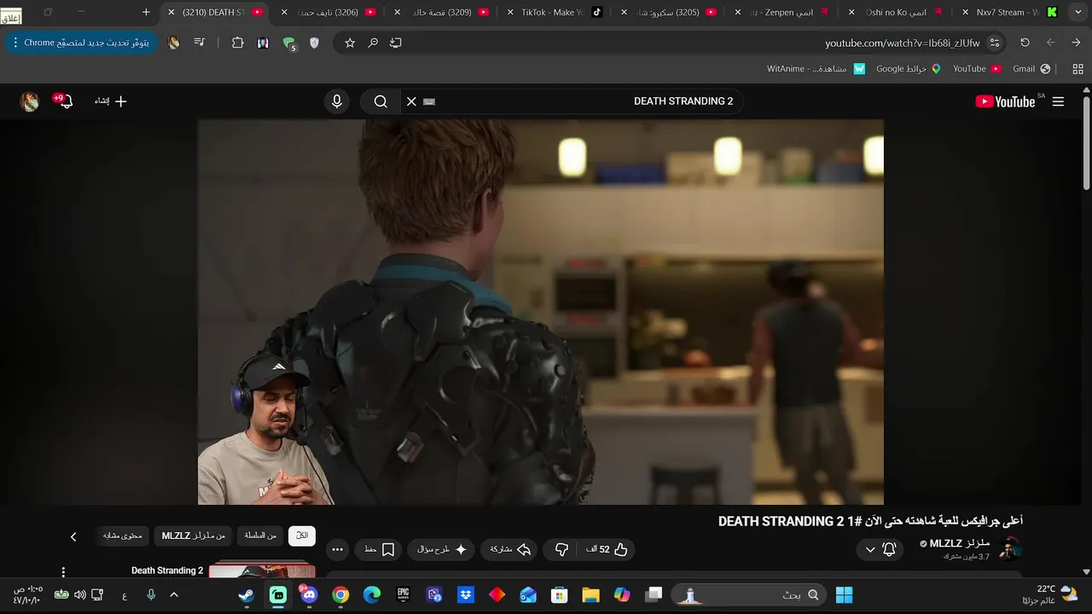Dislike the video

[561, 549]
